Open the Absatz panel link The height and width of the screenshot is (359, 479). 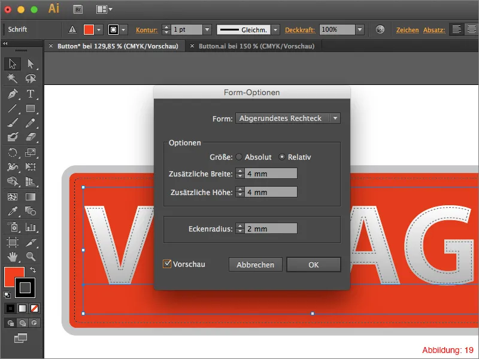click(x=433, y=30)
